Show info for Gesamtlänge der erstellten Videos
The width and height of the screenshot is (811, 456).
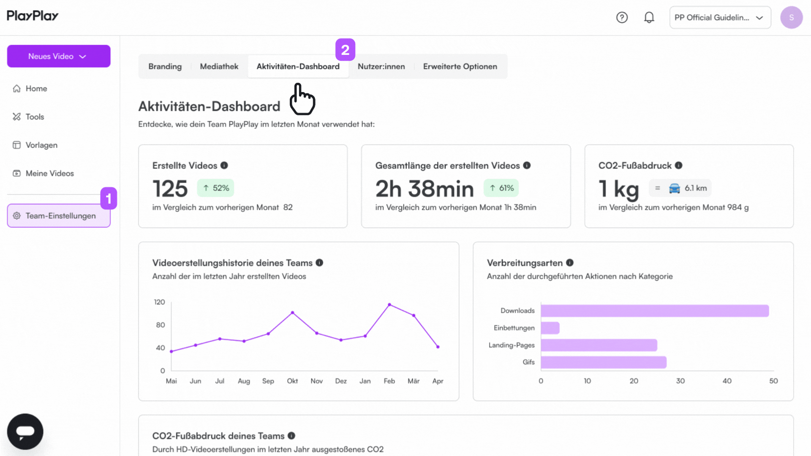pyautogui.click(x=527, y=166)
